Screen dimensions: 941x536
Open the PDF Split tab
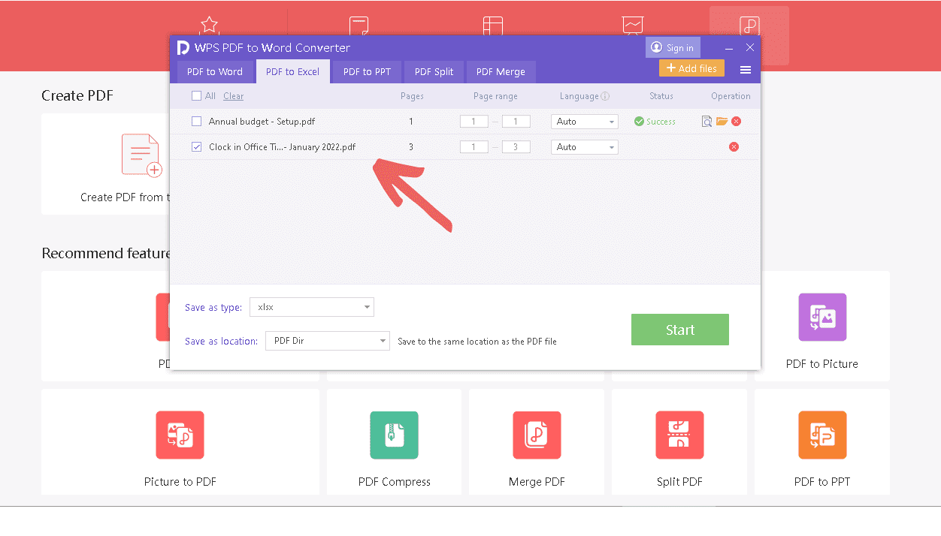pos(434,72)
